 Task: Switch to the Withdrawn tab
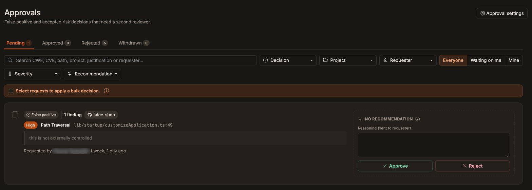(x=134, y=43)
